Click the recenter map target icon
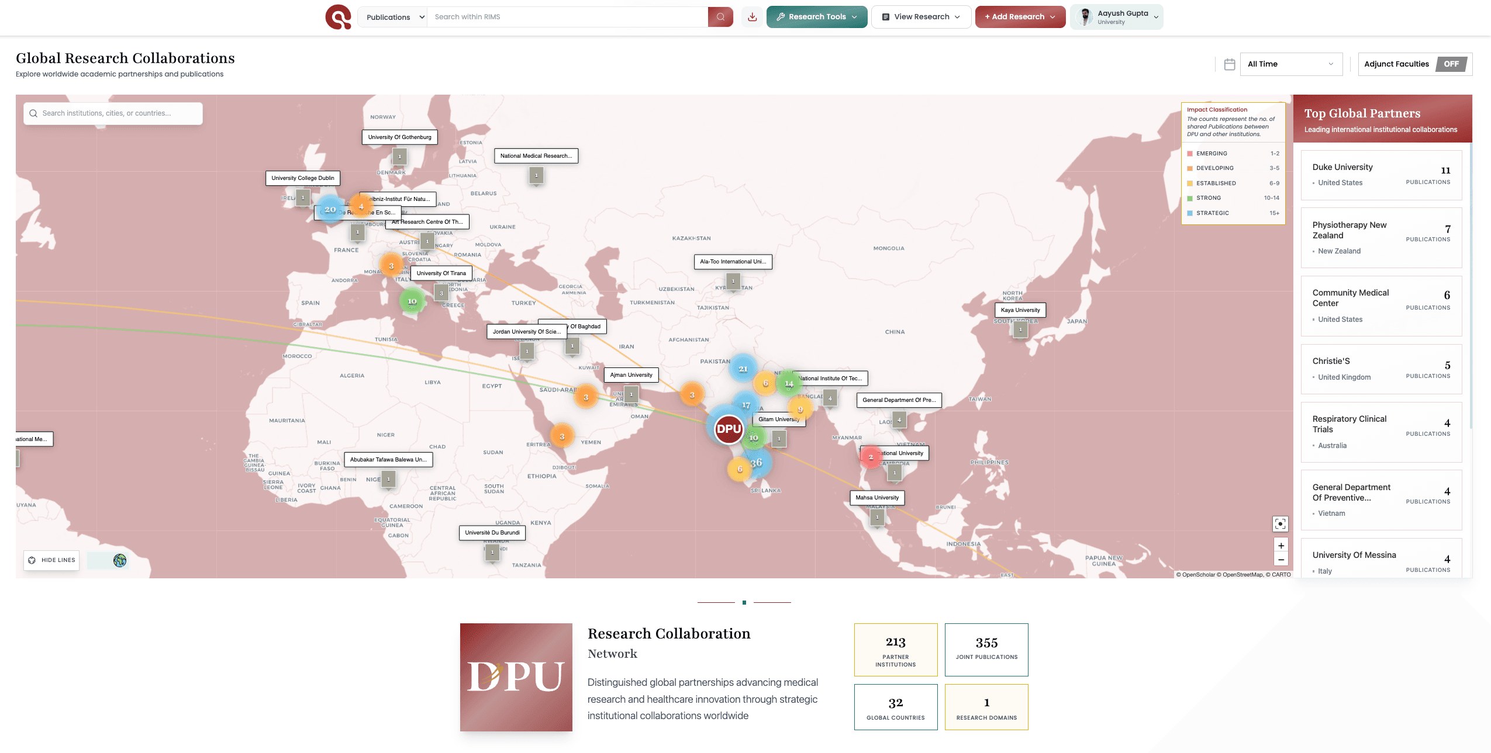The height and width of the screenshot is (753, 1491). (1280, 524)
